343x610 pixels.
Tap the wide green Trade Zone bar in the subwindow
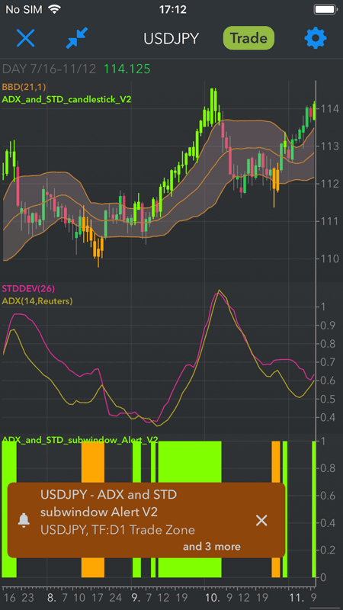190,462
